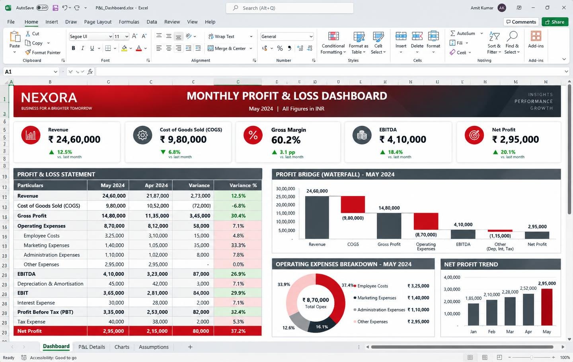Switch to the P&L Details sheet
Viewport: 573px width, 362px height.
click(92, 347)
